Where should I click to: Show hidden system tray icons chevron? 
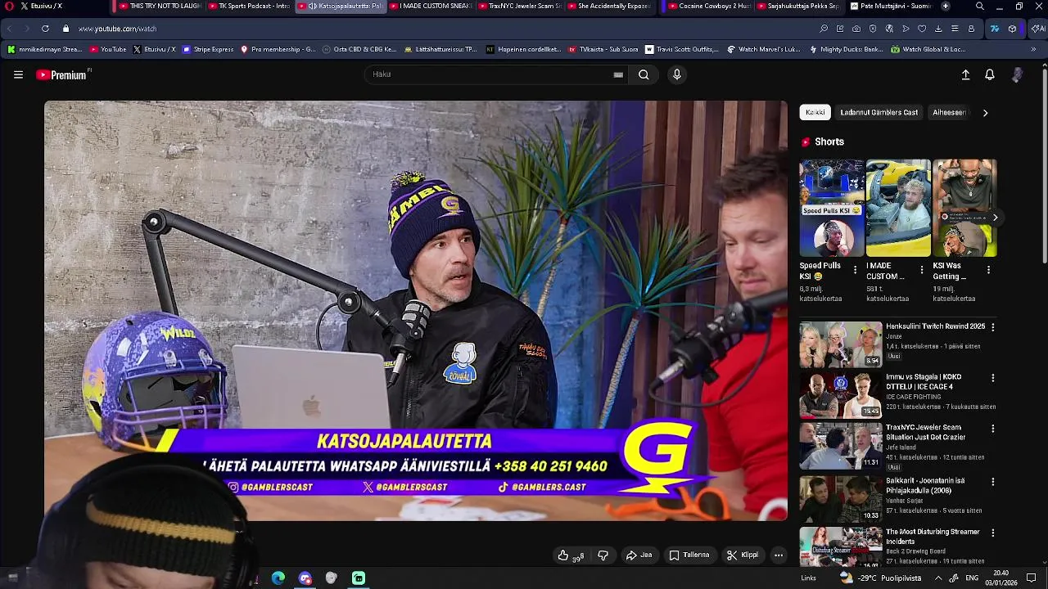(938, 578)
